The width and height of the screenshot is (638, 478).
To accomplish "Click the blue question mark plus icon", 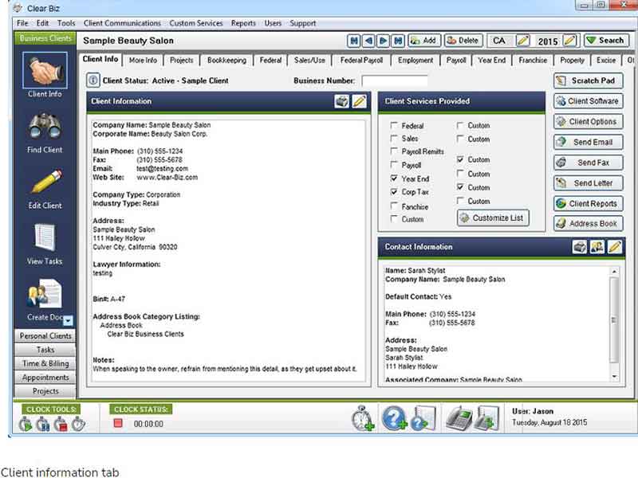I will coord(394,418).
